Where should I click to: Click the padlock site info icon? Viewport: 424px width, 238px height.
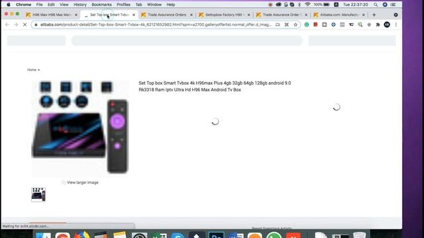(36, 24)
